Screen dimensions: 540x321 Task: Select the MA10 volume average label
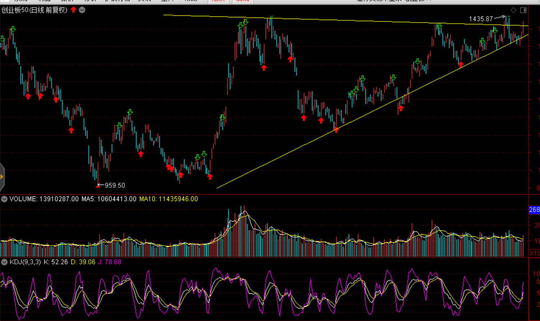point(168,199)
